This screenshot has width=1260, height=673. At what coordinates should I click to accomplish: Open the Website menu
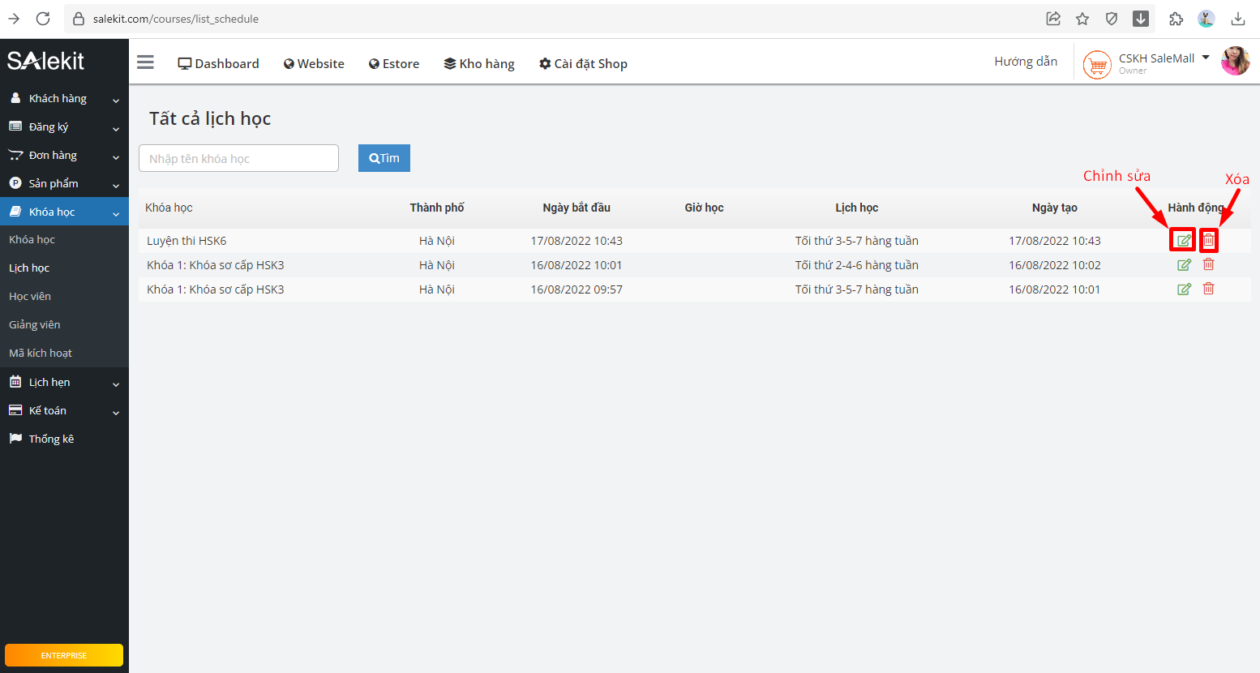[314, 63]
